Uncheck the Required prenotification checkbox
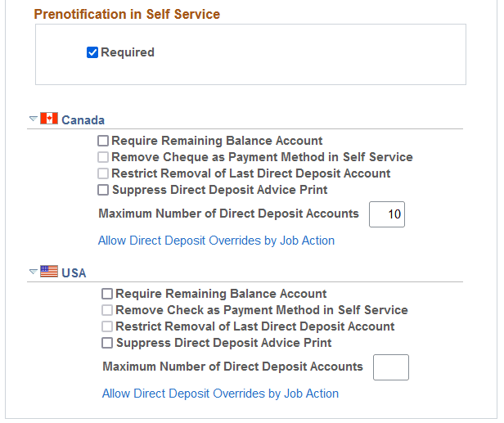The height and width of the screenshot is (423, 504). click(92, 52)
